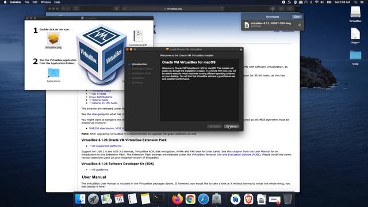Click the Applications folder shortcut icon
This screenshot has height=207, width=368.
53,73
